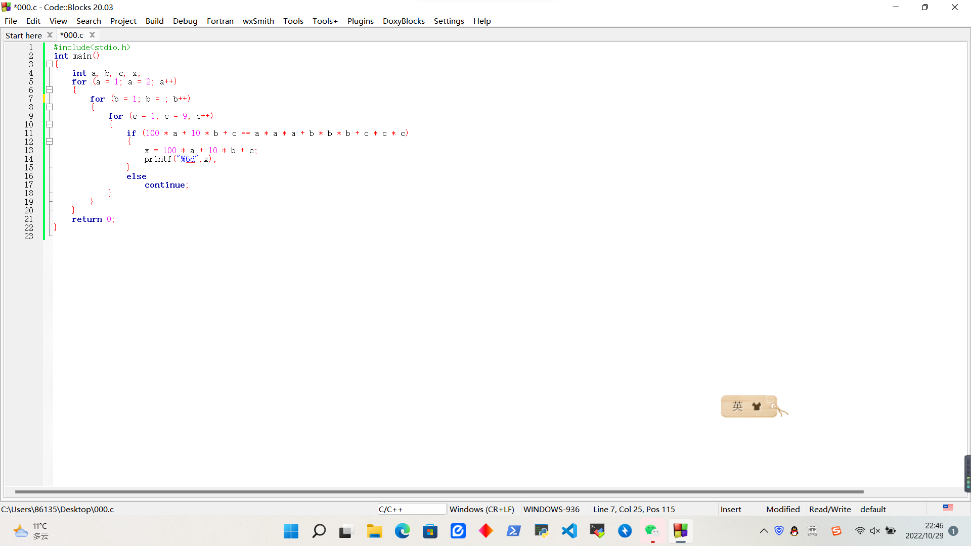This screenshot has width=971, height=546.
Task: Click the C/C++ language field in status bar
Action: 411,509
